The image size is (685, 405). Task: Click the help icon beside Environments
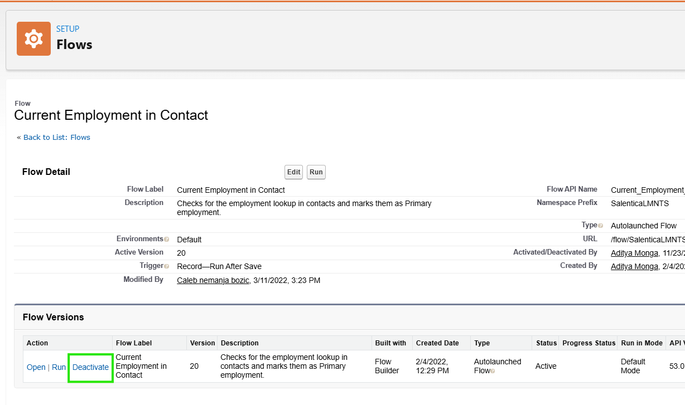click(x=167, y=240)
